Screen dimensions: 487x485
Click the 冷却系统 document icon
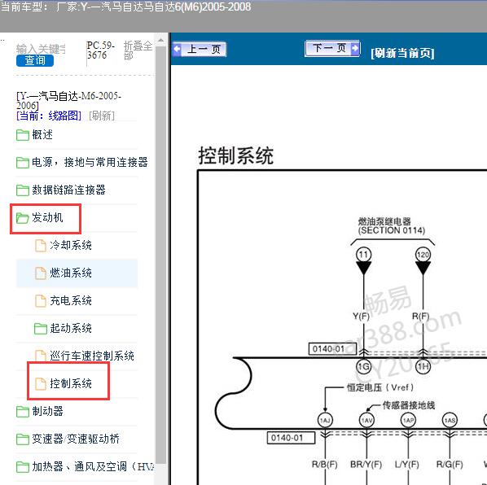(41, 246)
